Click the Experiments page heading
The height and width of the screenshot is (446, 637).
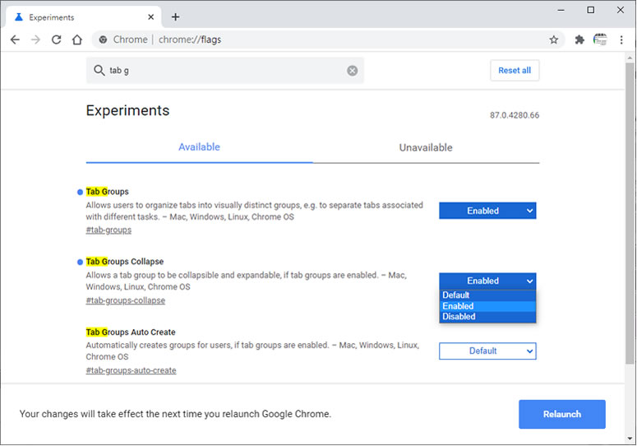[127, 110]
